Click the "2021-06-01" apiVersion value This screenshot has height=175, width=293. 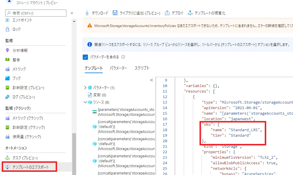coord(246,108)
